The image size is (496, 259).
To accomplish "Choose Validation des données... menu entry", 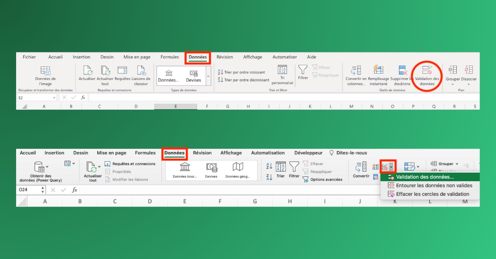I will pos(430,177).
